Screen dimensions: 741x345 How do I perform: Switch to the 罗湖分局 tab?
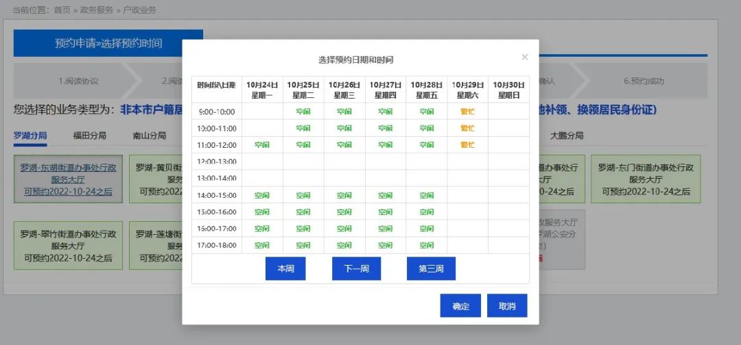[x=30, y=136]
